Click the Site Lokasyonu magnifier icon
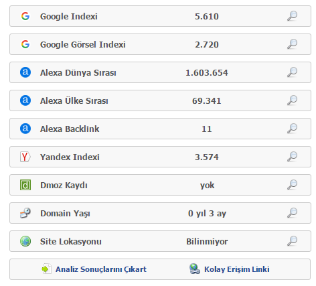 [x=292, y=241]
